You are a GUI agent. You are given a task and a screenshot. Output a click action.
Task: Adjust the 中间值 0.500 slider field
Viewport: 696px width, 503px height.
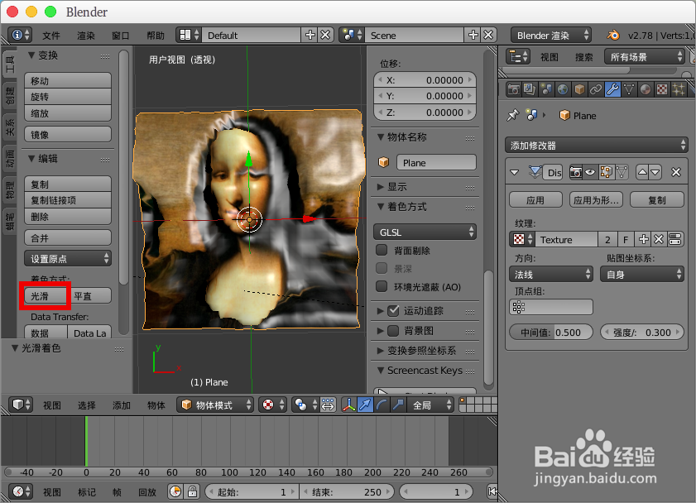[x=551, y=333]
